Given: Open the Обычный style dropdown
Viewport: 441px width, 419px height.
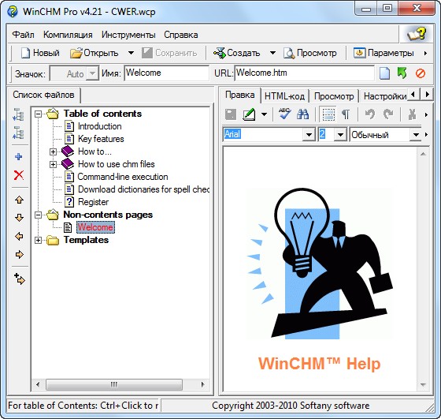Looking at the screenshot, I should [x=416, y=135].
